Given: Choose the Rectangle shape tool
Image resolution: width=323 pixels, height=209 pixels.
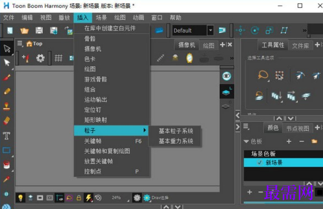Looking at the screenshot, I should (7, 151).
